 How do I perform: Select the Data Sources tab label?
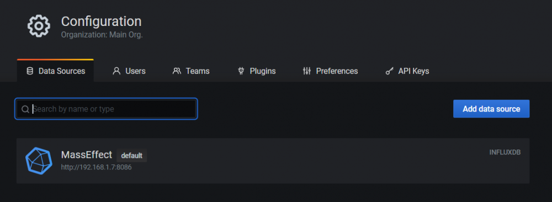(x=62, y=71)
